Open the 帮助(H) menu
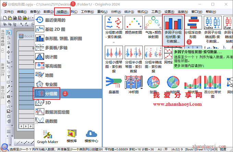Image resolution: width=233 pixels, height=152 pixels. (x=211, y=12)
